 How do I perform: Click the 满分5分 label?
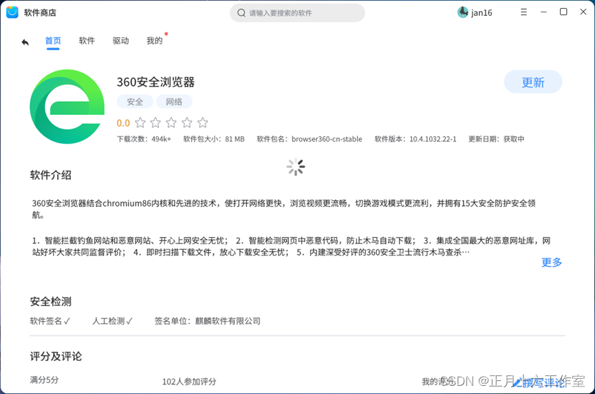[x=44, y=380]
